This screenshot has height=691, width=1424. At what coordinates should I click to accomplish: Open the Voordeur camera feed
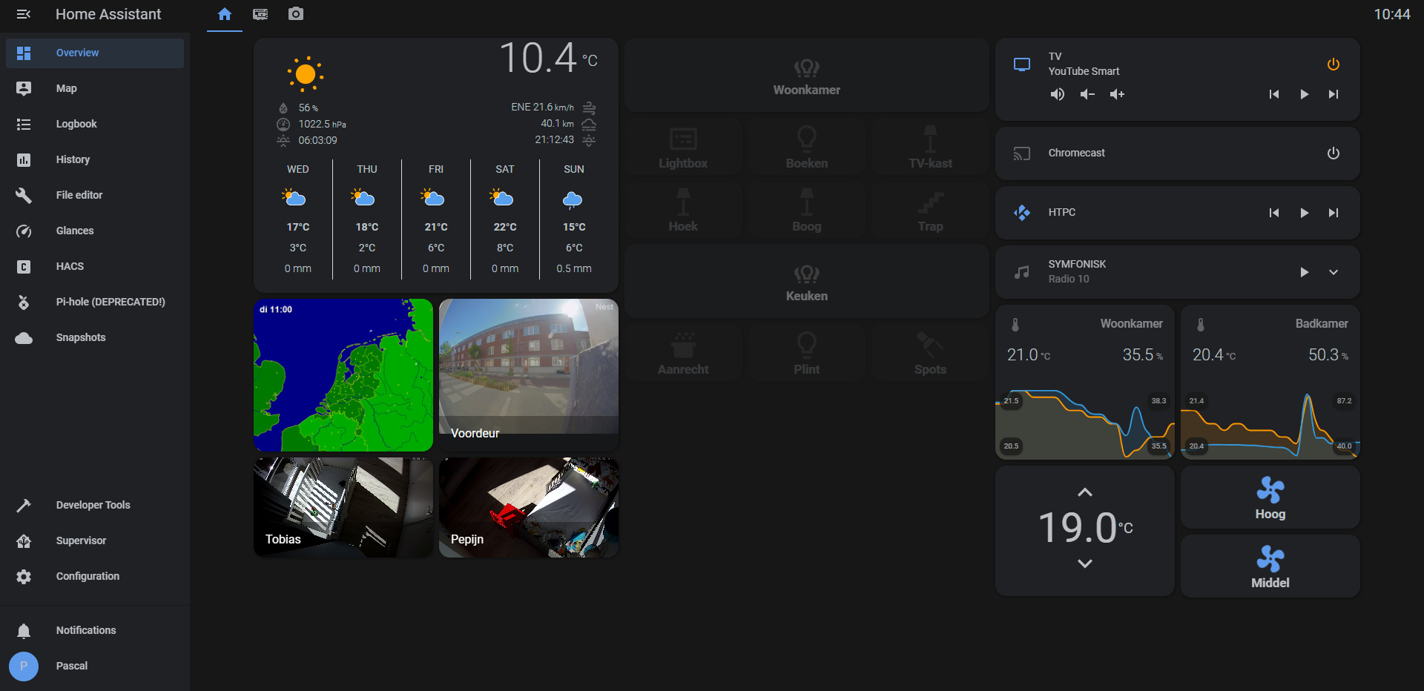tap(529, 375)
